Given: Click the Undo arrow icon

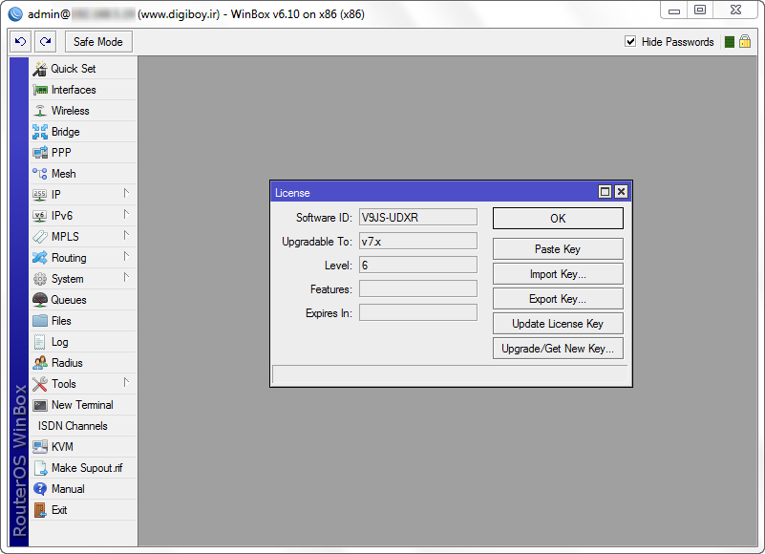Looking at the screenshot, I should coord(20,41).
